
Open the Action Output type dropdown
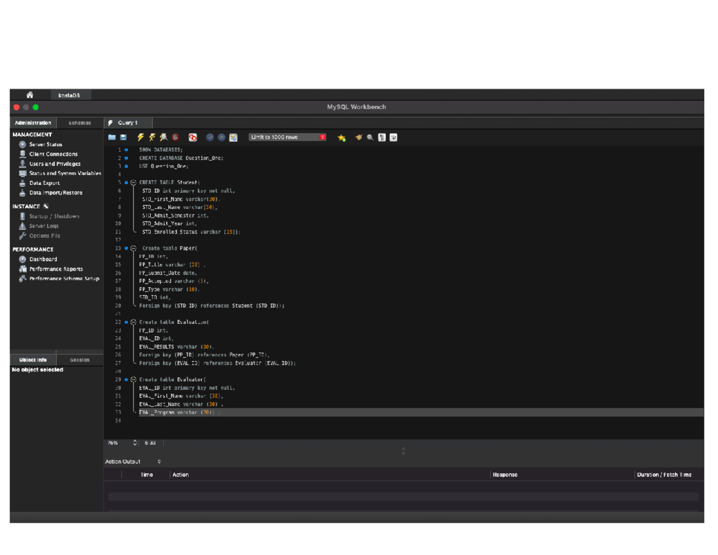click(x=159, y=462)
